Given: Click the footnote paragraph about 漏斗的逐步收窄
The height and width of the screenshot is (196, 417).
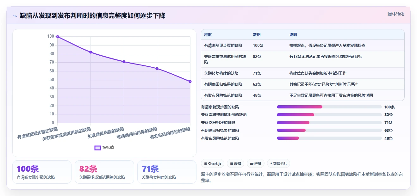Looking at the screenshot, I should pos(302,177).
